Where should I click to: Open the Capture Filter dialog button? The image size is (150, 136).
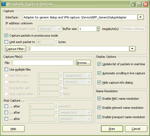pyautogui.click(x=16, y=49)
